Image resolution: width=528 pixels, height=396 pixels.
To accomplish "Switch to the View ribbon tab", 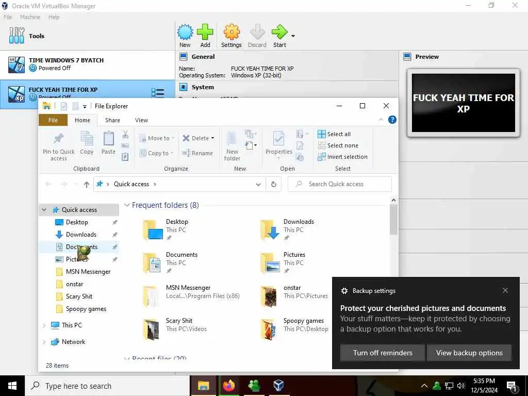I will pos(141,120).
